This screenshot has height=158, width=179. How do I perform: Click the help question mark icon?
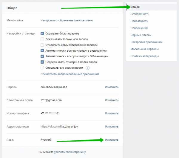(87, 68)
